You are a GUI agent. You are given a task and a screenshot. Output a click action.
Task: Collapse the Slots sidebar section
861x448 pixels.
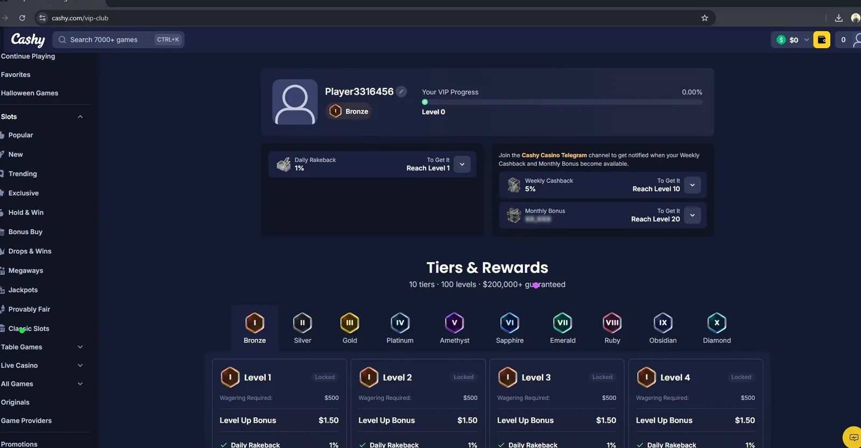80,117
